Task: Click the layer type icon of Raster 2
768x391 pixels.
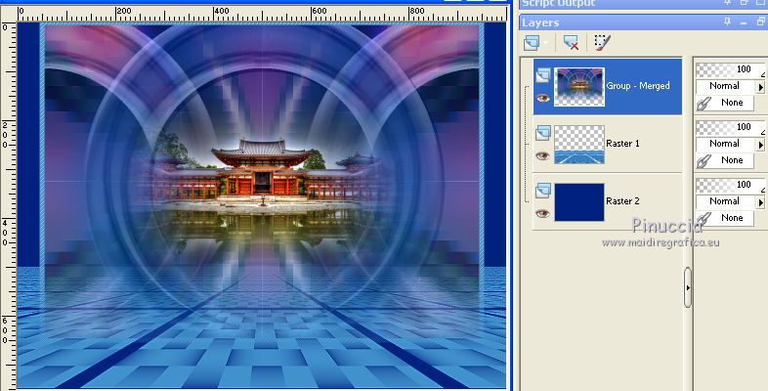Action: [542, 191]
